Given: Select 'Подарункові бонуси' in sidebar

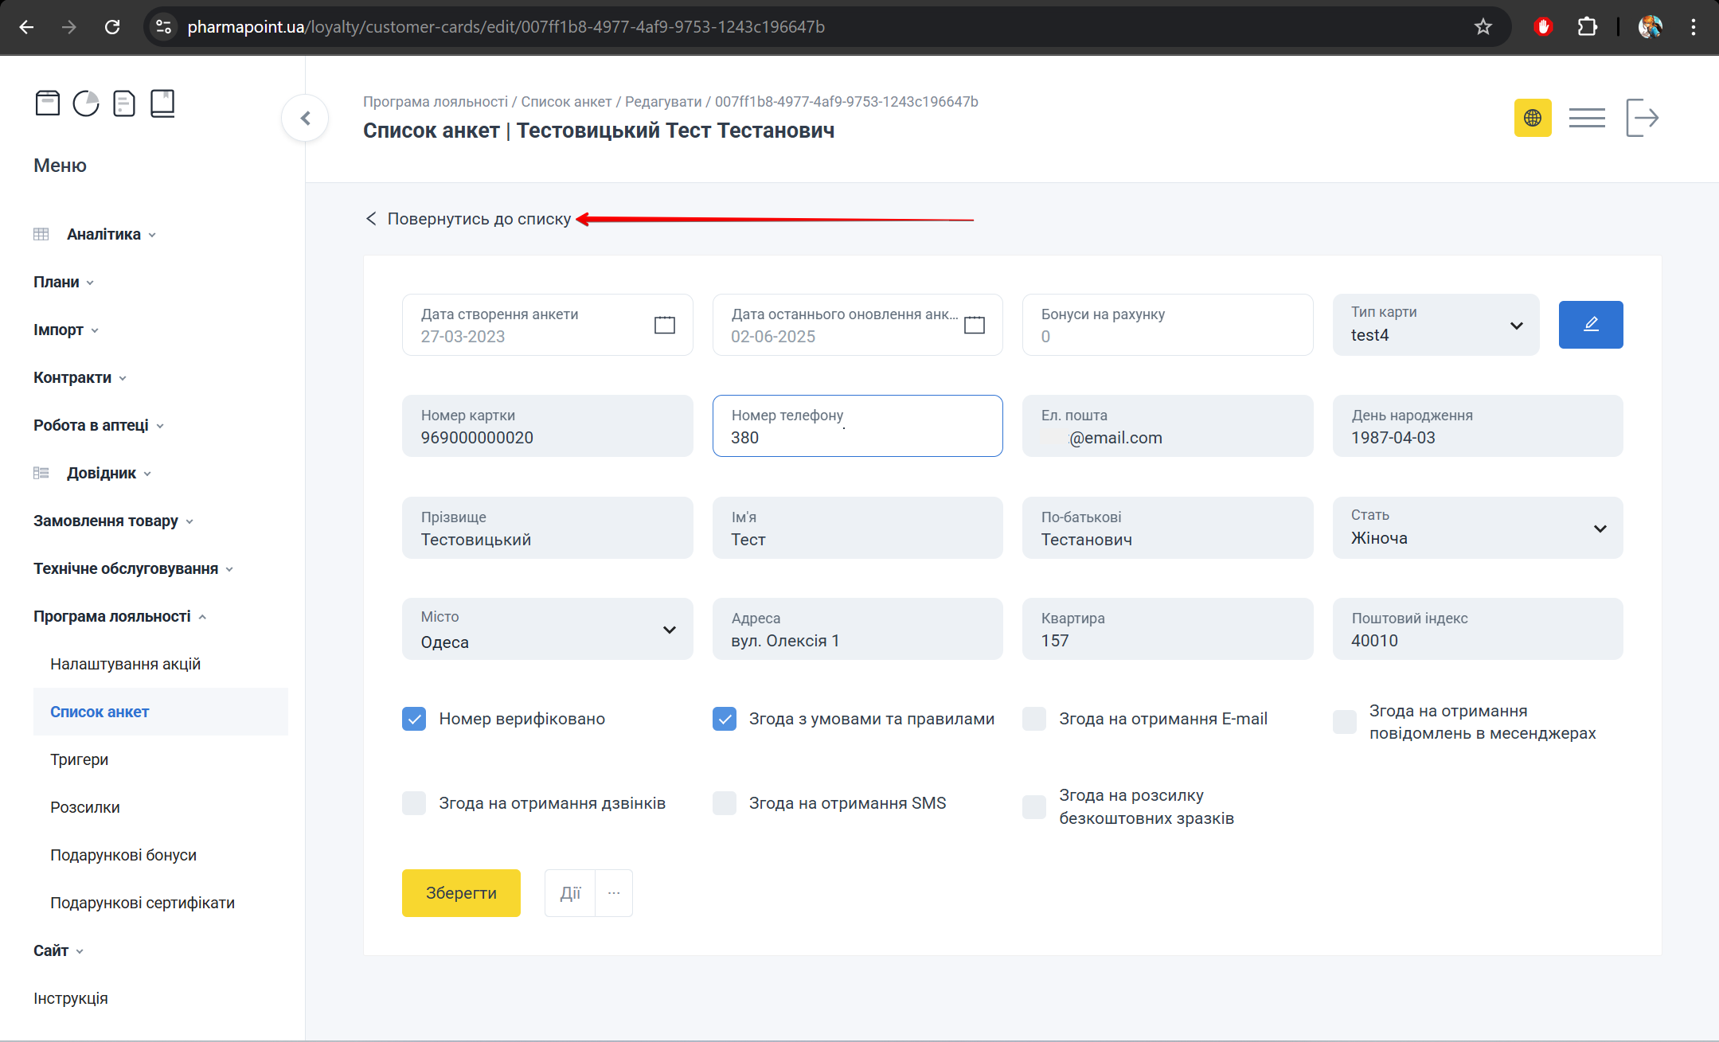Looking at the screenshot, I should coord(123,855).
